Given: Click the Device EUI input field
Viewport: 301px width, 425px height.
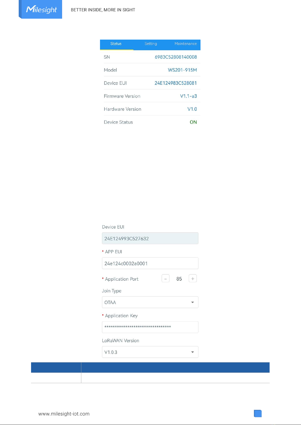Looking at the screenshot, I should [x=150, y=238].
